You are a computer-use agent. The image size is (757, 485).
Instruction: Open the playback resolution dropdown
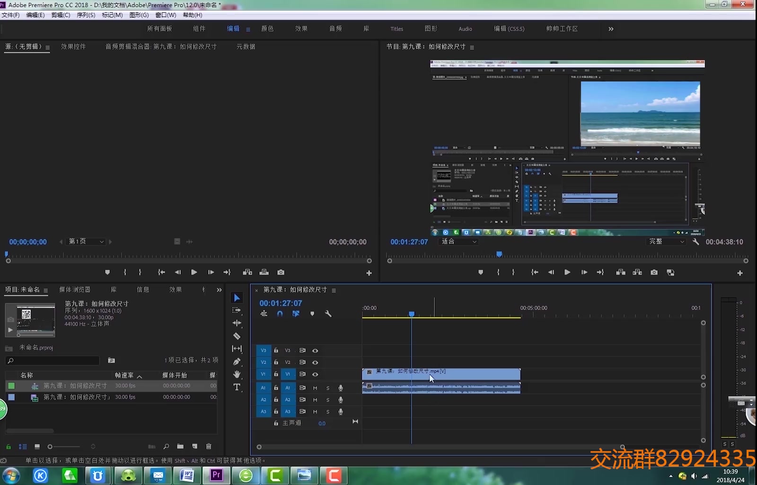tap(666, 242)
